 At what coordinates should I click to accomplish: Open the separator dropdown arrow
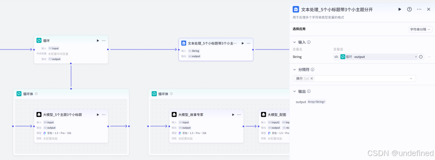(411, 79)
